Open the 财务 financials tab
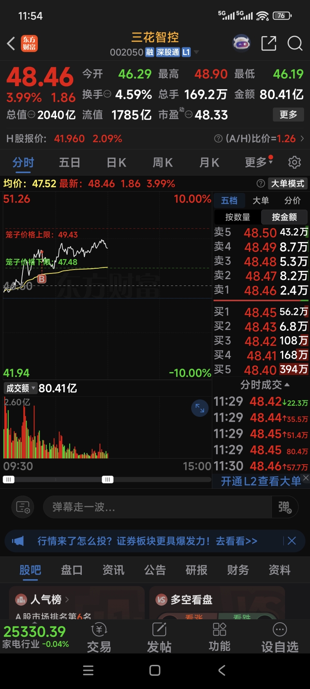The width and height of the screenshot is (310, 689). point(238,570)
